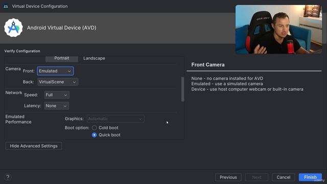Click Hide Advanced Settings button
Screen dimensions: 327x184
tap(34, 146)
